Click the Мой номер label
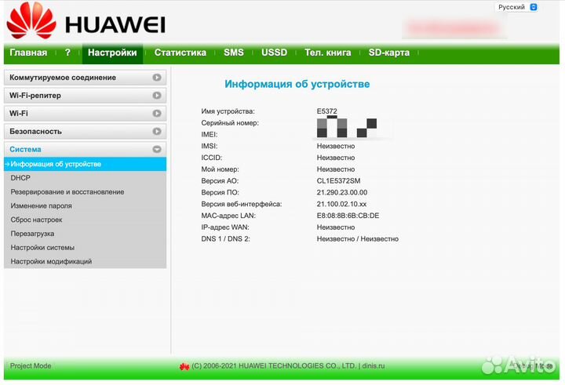The width and height of the screenshot is (565, 385). pyautogui.click(x=220, y=169)
